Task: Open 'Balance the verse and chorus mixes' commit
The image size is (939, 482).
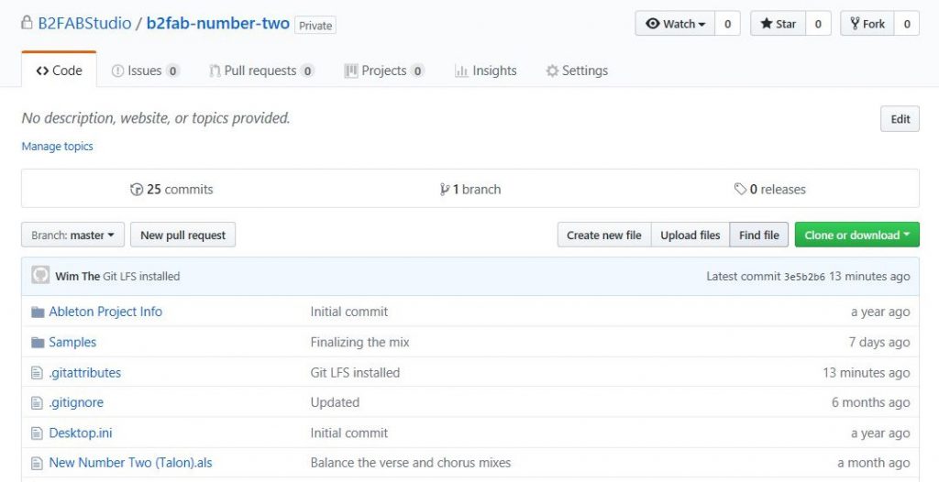Action: pos(411,463)
